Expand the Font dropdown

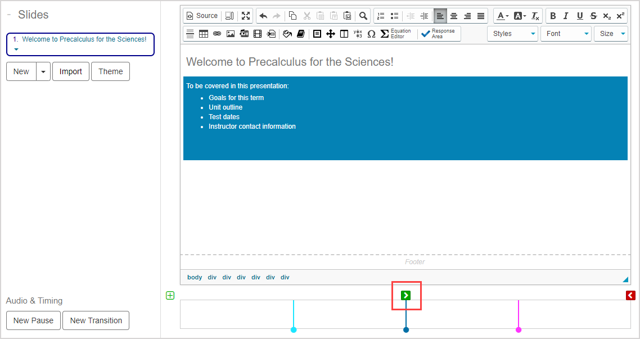pos(567,34)
